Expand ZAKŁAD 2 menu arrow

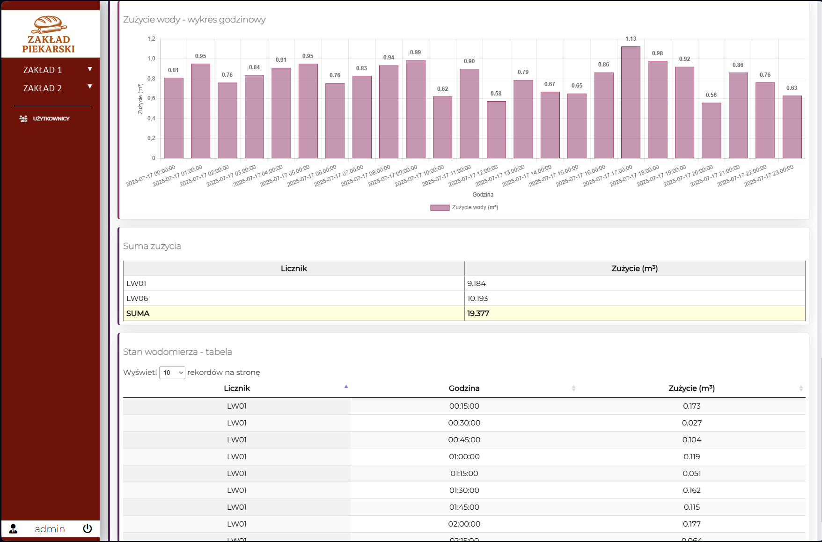90,87
